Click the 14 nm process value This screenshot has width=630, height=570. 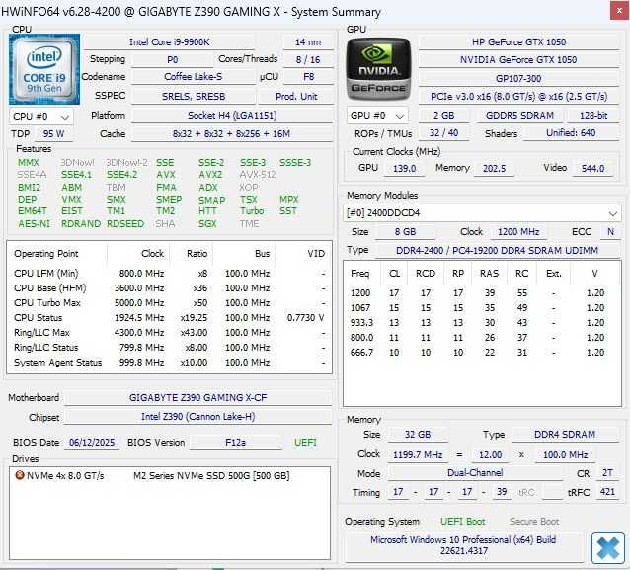(308, 41)
